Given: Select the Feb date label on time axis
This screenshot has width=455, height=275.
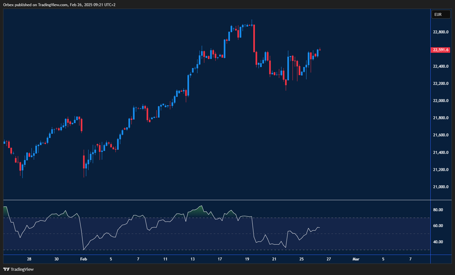Looking at the screenshot, I should point(84,259).
